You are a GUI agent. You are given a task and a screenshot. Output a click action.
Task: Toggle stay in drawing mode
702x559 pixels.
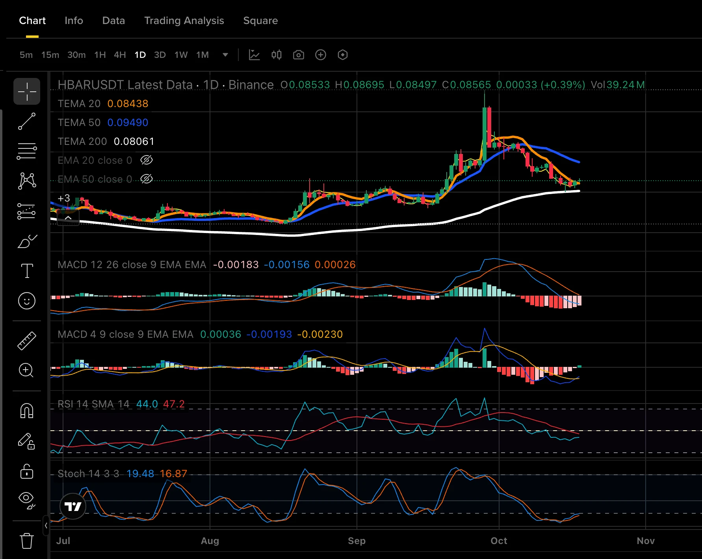pyautogui.click(x=27, y=441)
